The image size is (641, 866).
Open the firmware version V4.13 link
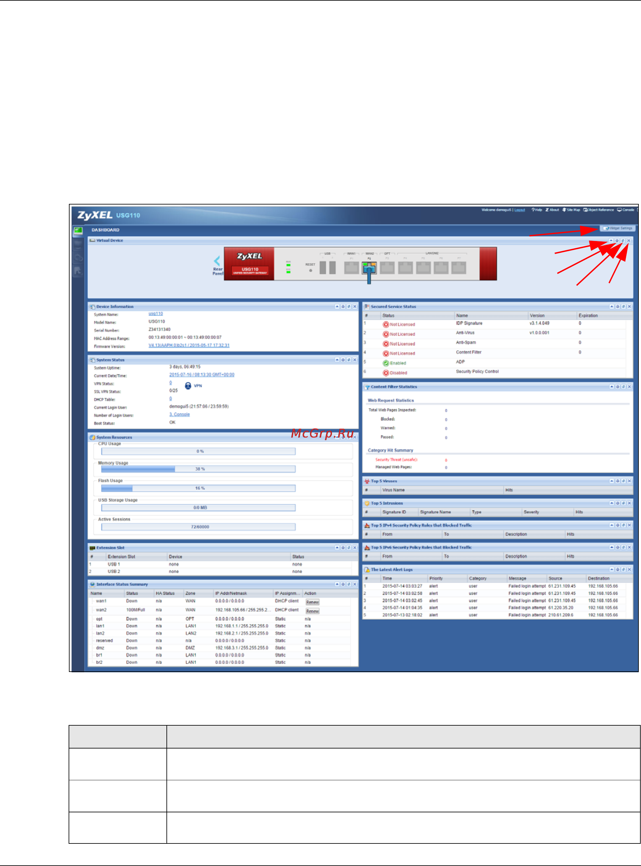[189, 345]
